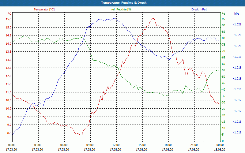Click the '00:00' label above date 17.03.20
The image size is (245, 153).
11,145
